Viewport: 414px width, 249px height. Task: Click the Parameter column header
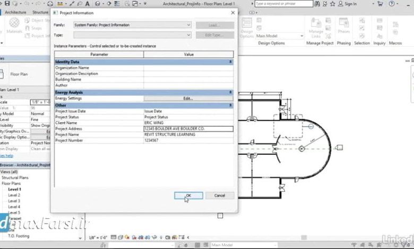point(99,54)
